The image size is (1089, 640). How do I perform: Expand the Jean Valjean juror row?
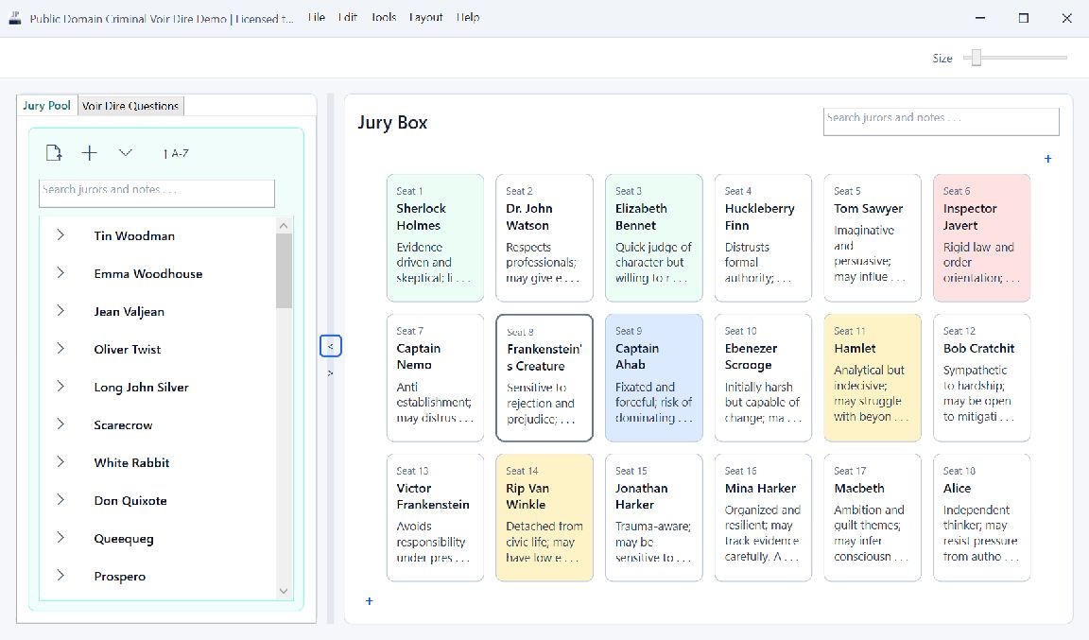pyautogui.click(x=60, y=311)
